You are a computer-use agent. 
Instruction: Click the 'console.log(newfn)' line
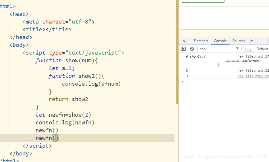pyautogui.click(x=65, y=123)
